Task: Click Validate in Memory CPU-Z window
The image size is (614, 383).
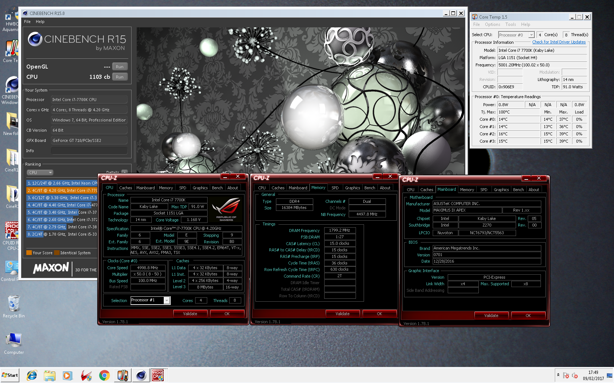Action: 342,314
